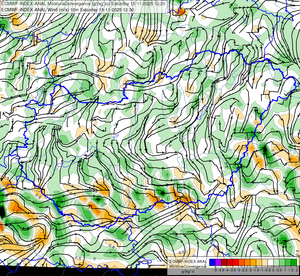The height and width of the screenshot is (276, 300).
Task: Click legend scale tick label 0.5
Action: (279, 270)
